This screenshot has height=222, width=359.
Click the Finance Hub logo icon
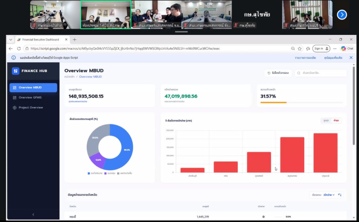click(x=15, y=71)
